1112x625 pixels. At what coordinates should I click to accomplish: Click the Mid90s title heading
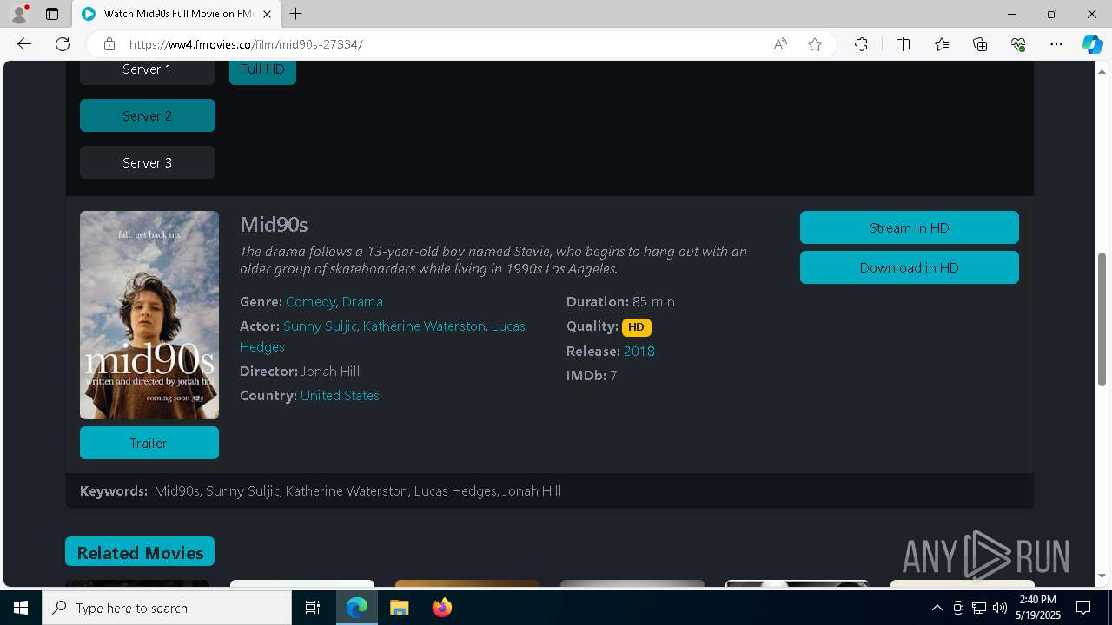tap(274, 225)
